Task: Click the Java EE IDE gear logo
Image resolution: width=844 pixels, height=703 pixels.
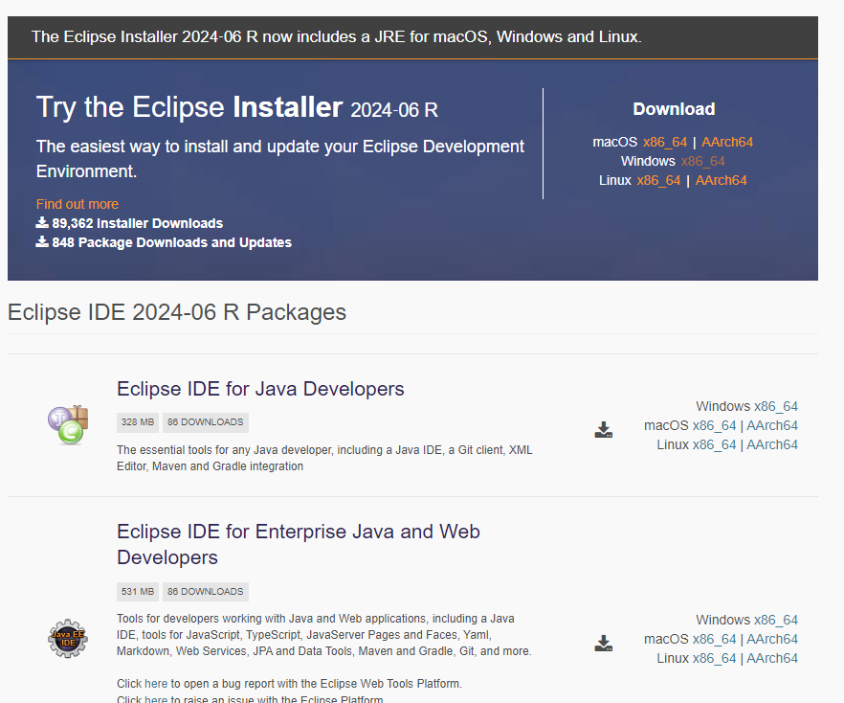Action: tap(68, 639)
